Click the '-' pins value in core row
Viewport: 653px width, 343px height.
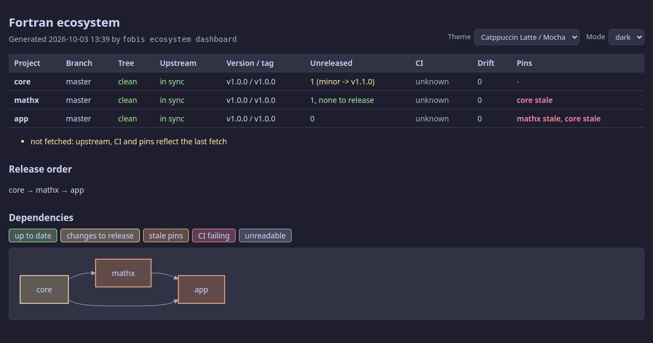pyautogui.click(x=518, y=82)
